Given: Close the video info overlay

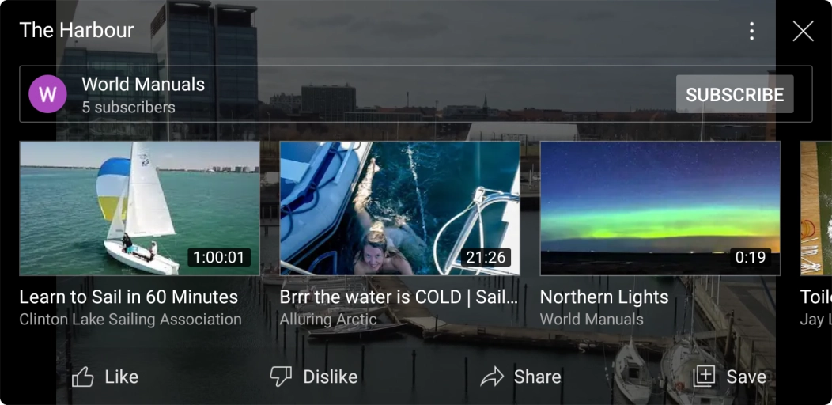Looking at the screenshot, I should pyautogui.click(x=803, y=32).
